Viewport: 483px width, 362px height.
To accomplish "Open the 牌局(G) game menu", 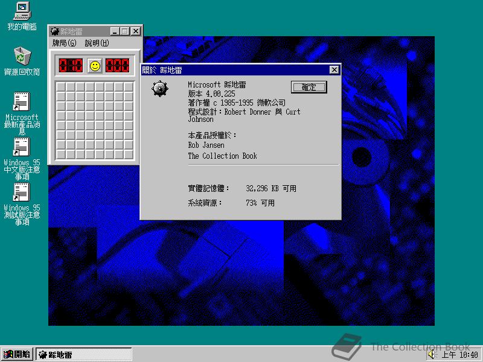I will [x=64, y=43].
